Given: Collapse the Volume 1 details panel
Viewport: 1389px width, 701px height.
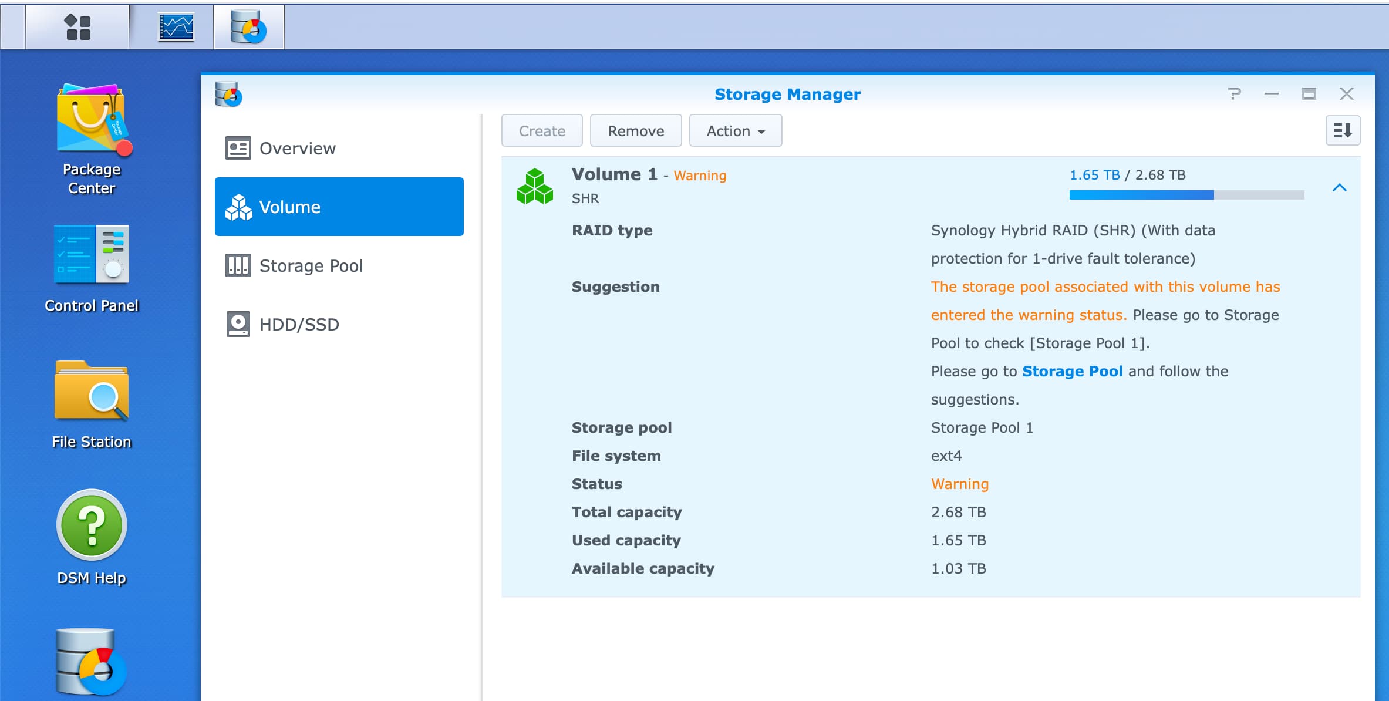Looking at the screenshot, I should pyautogui.click(x=1340, y=188).
